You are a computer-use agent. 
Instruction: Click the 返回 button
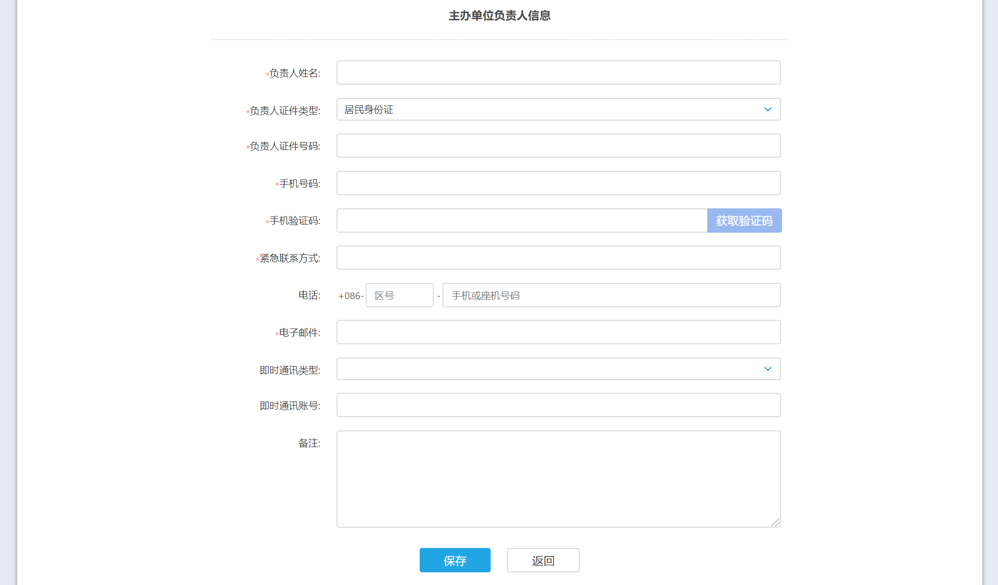tap(543, 560)
